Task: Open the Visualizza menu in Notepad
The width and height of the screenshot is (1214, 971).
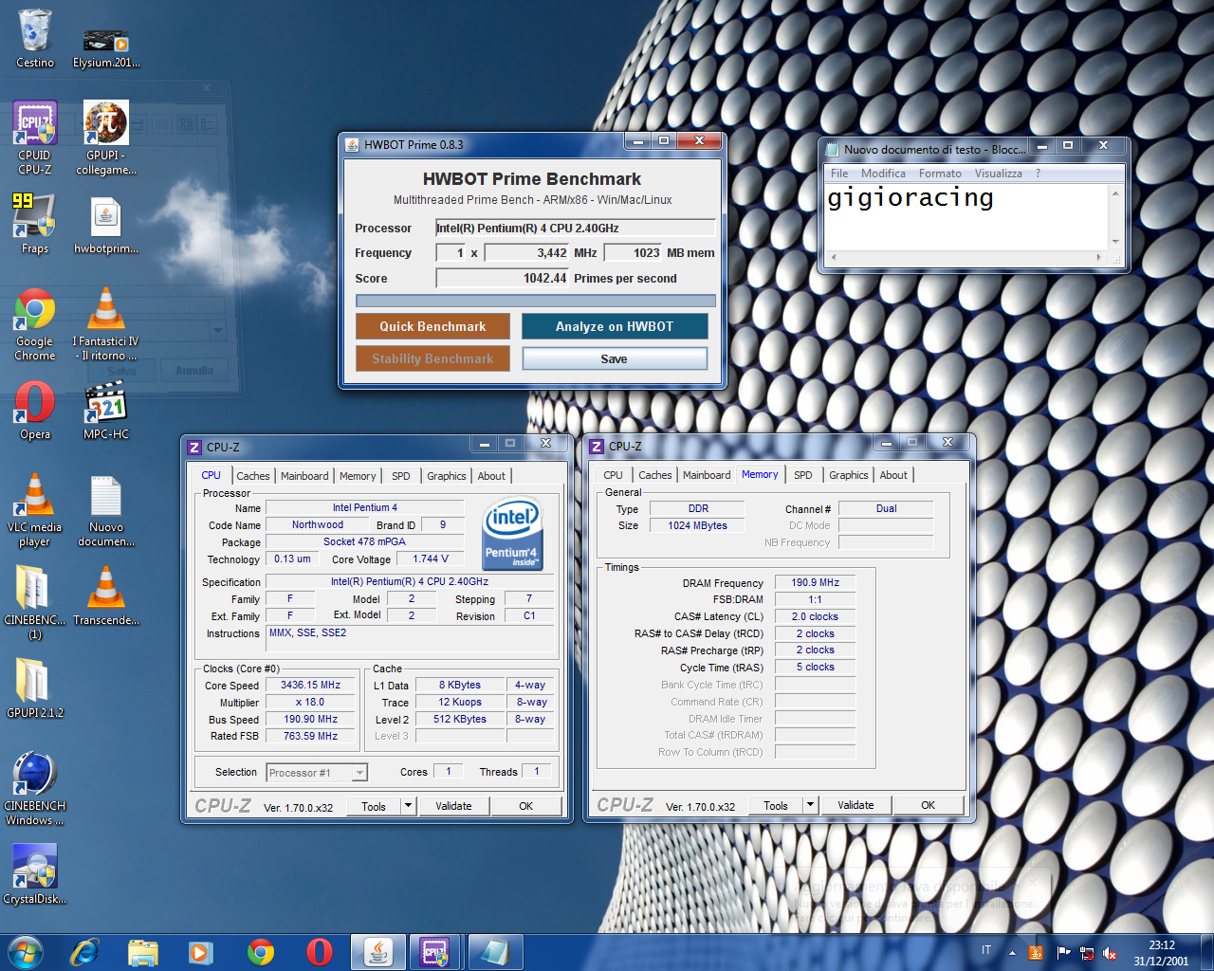Action: point(999,174)
